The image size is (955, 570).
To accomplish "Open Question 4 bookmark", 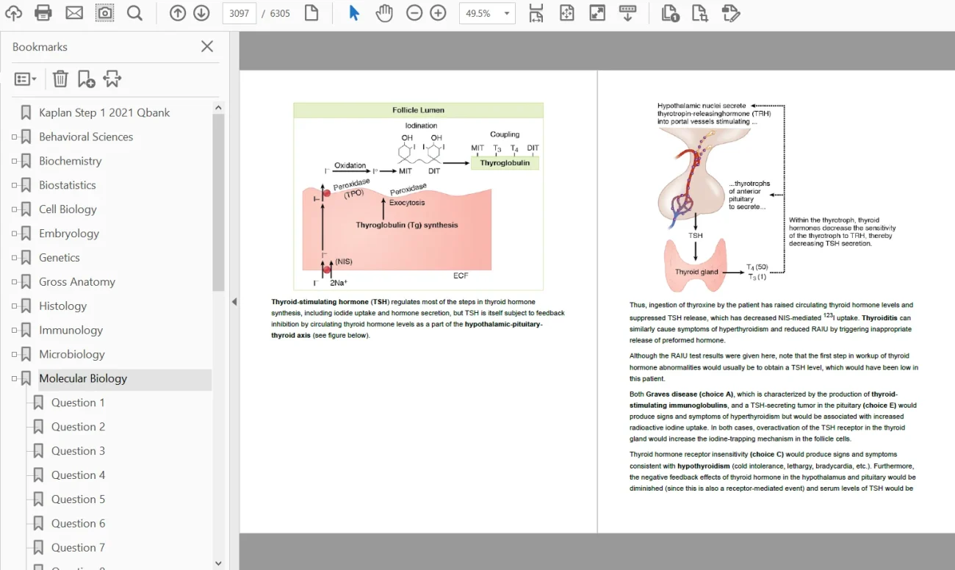I will point(78,475).
